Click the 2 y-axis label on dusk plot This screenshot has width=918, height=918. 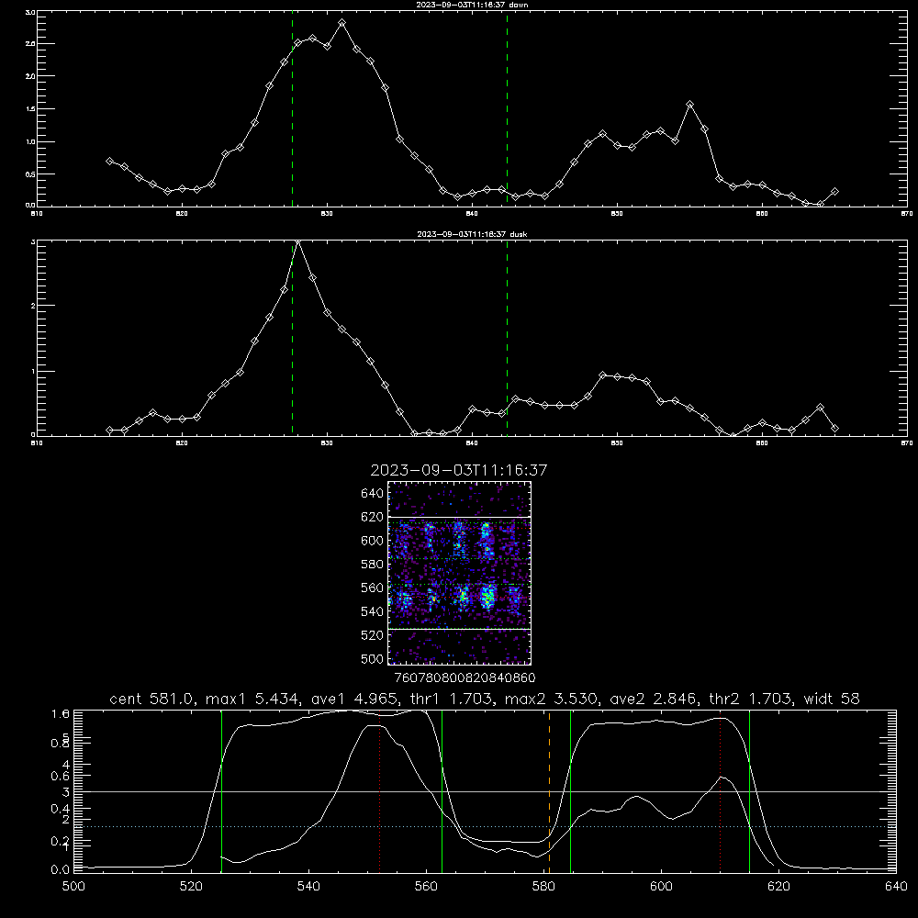[33, 306]
